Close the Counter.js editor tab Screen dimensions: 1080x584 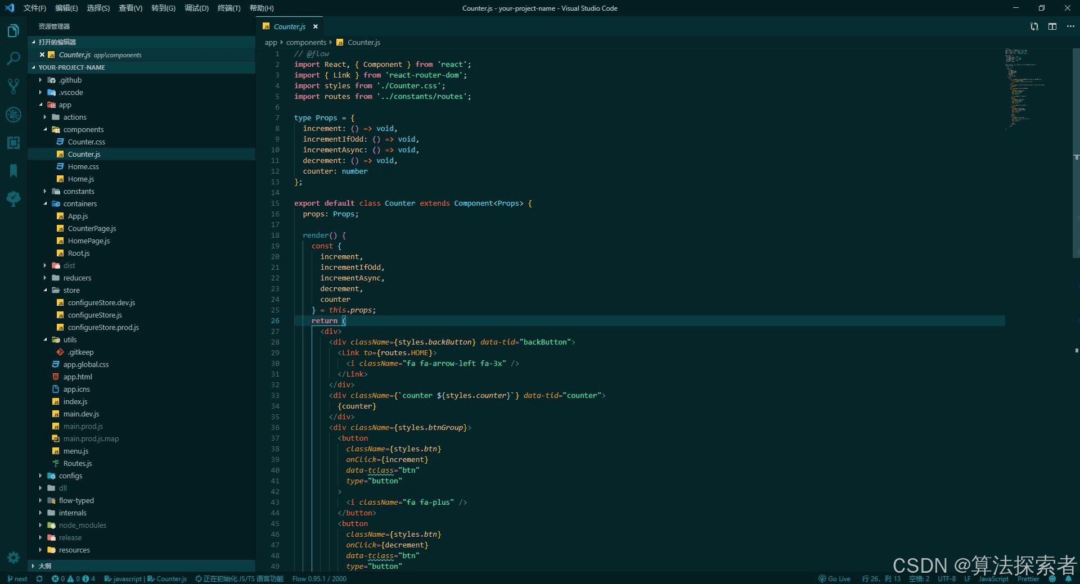click(x=316, y=26)
